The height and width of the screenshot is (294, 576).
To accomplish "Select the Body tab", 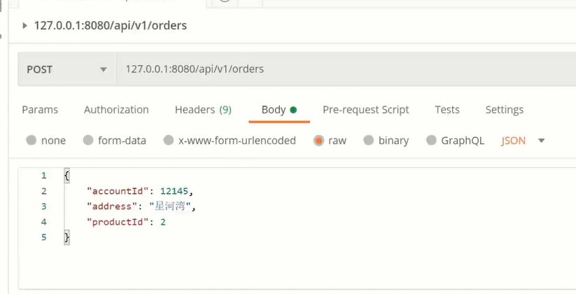I will pos(279,109).
